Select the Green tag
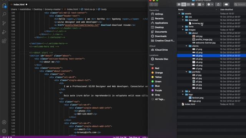Viewport: 246px width, 138px height. point(158,82)
